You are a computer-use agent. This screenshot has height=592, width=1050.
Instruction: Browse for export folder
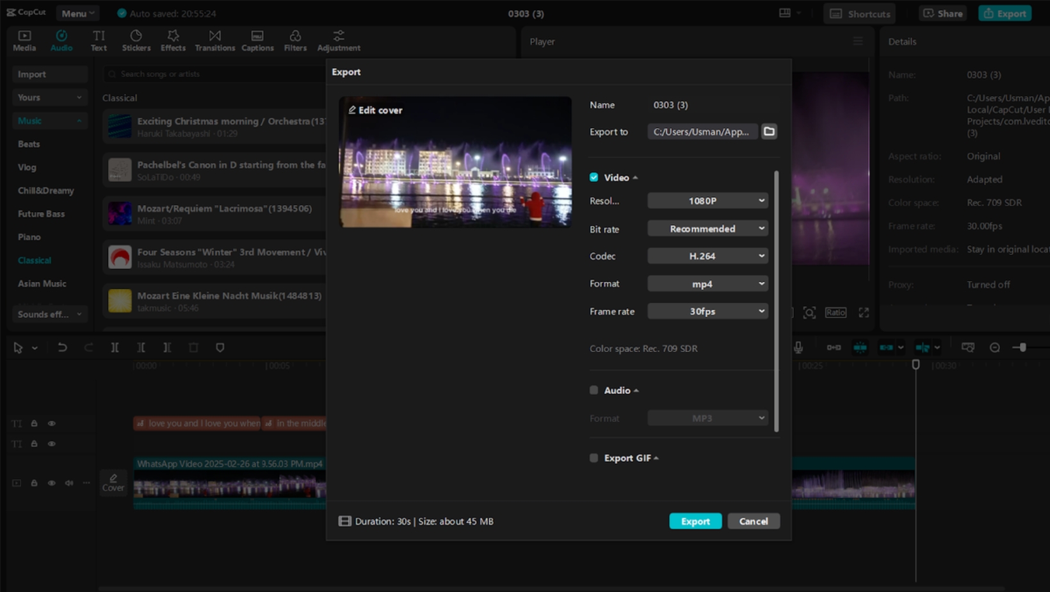click(x=769, y=131)
